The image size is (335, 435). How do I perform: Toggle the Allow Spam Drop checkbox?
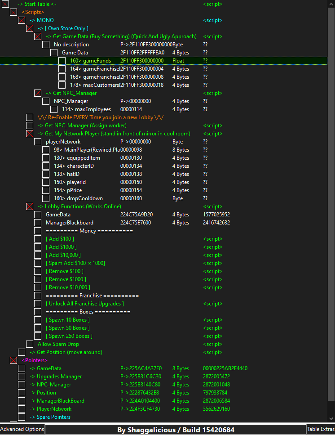coord(30,344)
